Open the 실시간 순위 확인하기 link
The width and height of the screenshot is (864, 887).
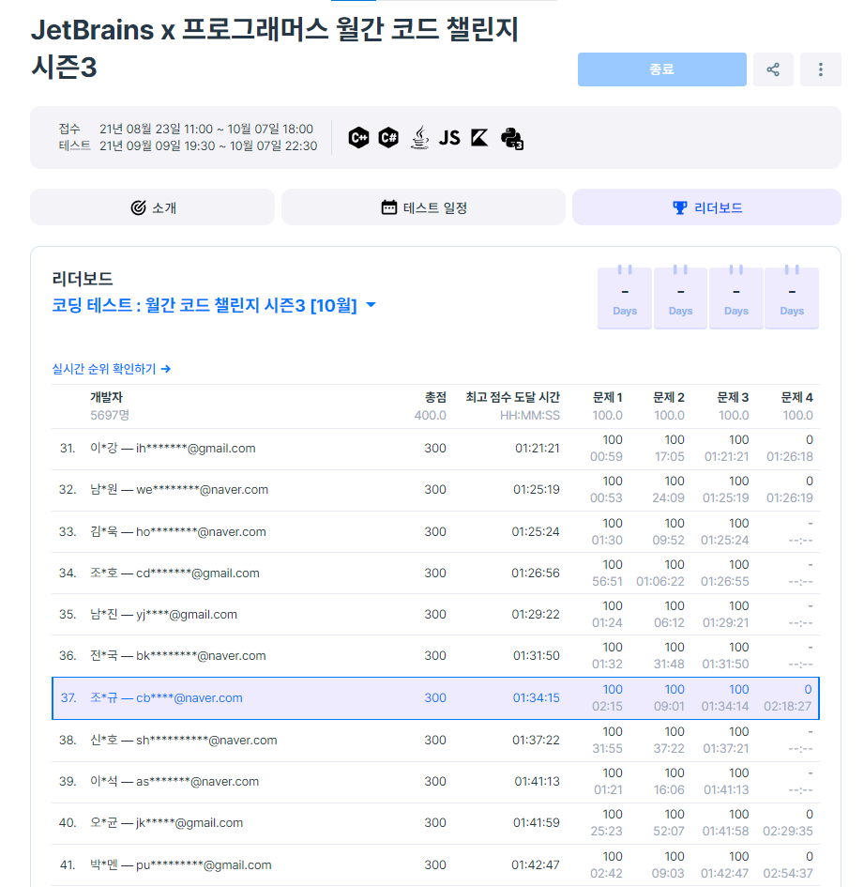pos(112,369)
